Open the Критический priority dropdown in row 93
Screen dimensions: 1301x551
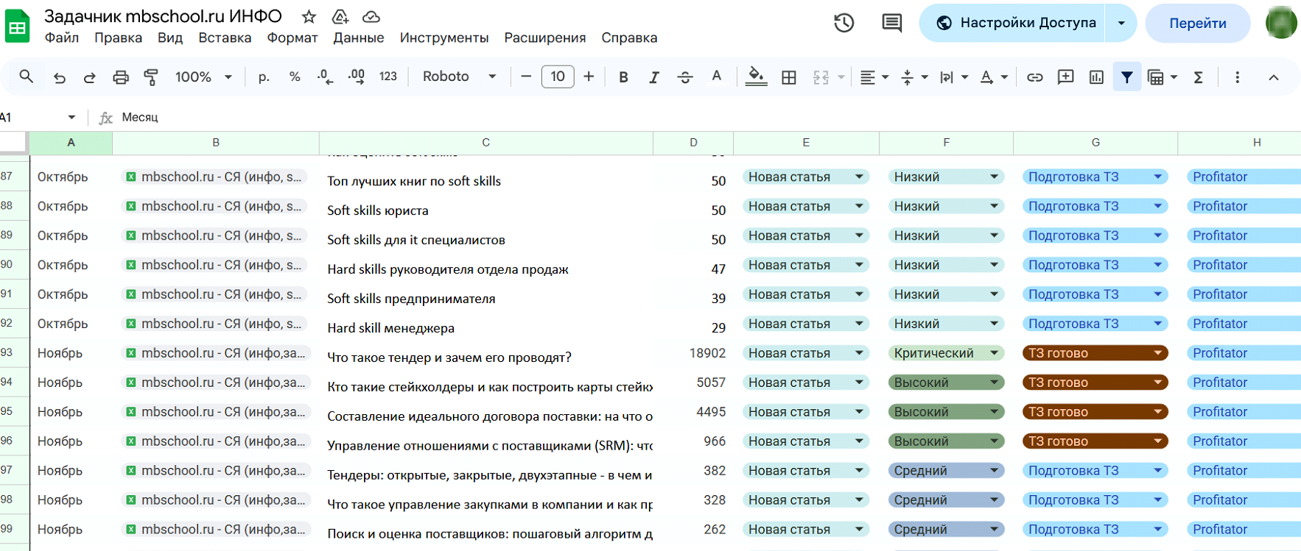tap(994, 353)
